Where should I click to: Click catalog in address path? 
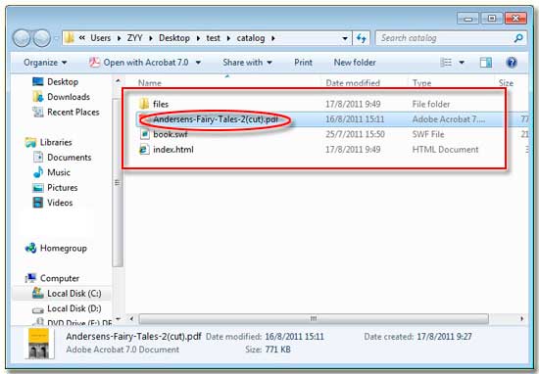(x=251, y=38)
